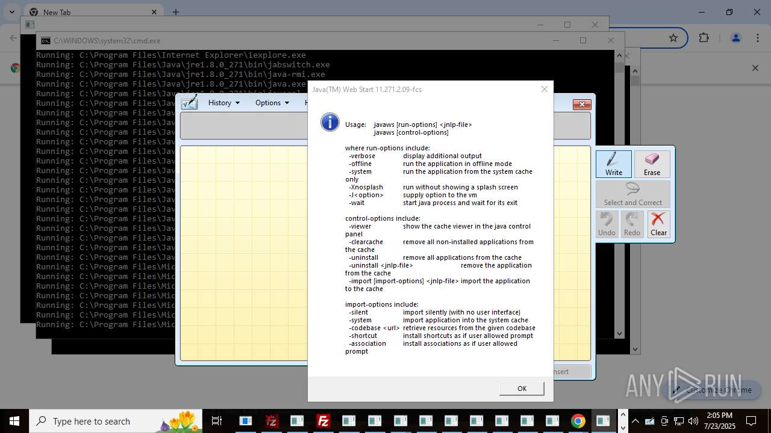
Task: Switch to the New Tab tab
Action: tap(93, 12)
